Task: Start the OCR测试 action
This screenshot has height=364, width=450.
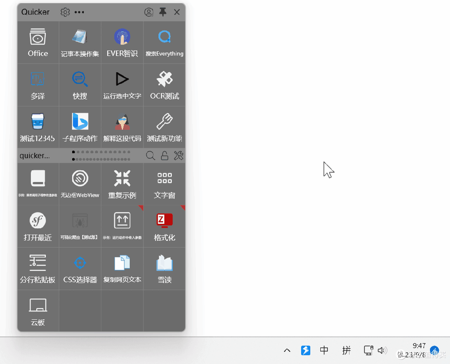Action: pos(164,85)
